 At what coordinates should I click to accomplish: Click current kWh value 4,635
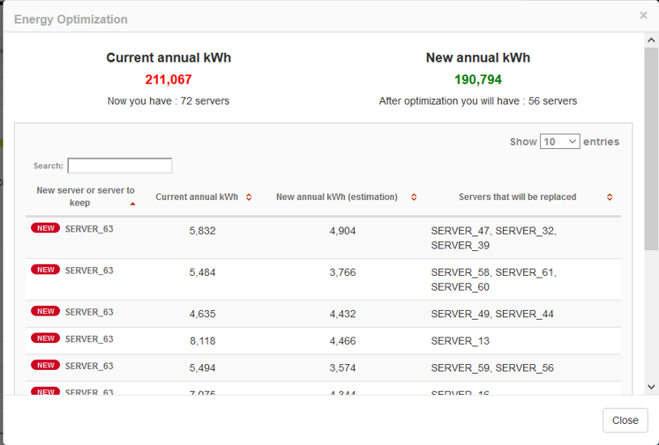tap(202, 314)
